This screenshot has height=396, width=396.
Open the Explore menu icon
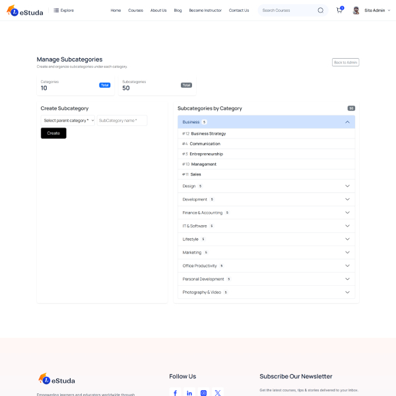point(57,11)
